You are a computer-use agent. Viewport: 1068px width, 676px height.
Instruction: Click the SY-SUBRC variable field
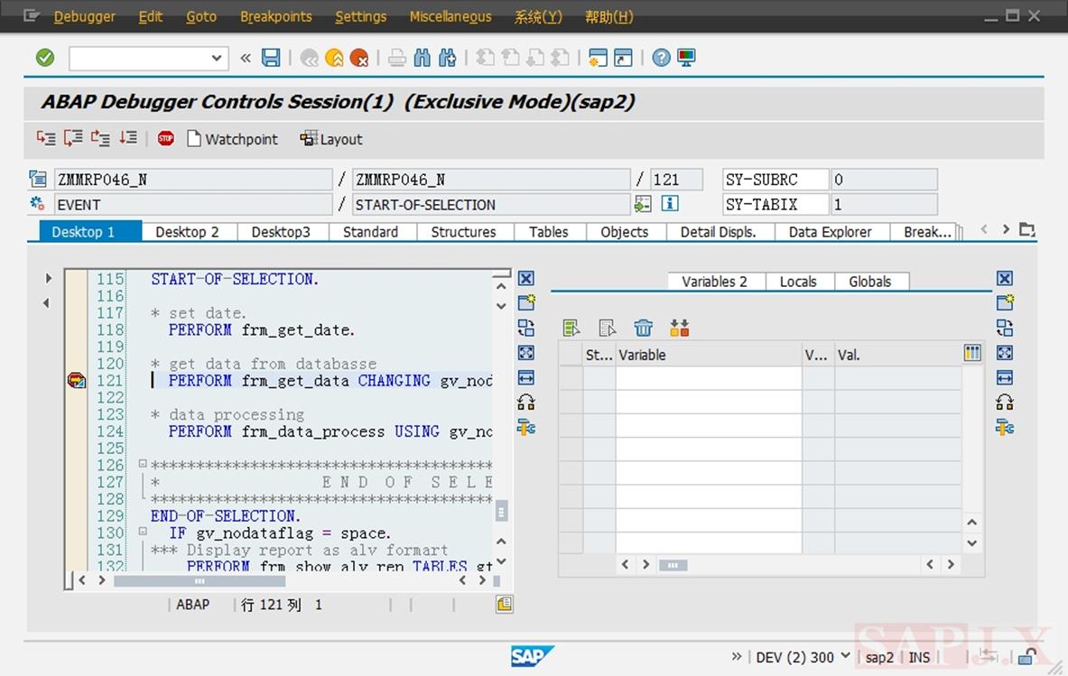click(775, 179)
